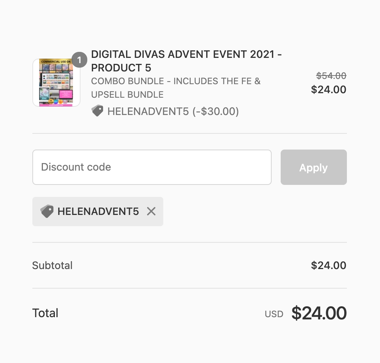Click the quantity badge on product image
The image size is (380, 363).
pos(79,60)
